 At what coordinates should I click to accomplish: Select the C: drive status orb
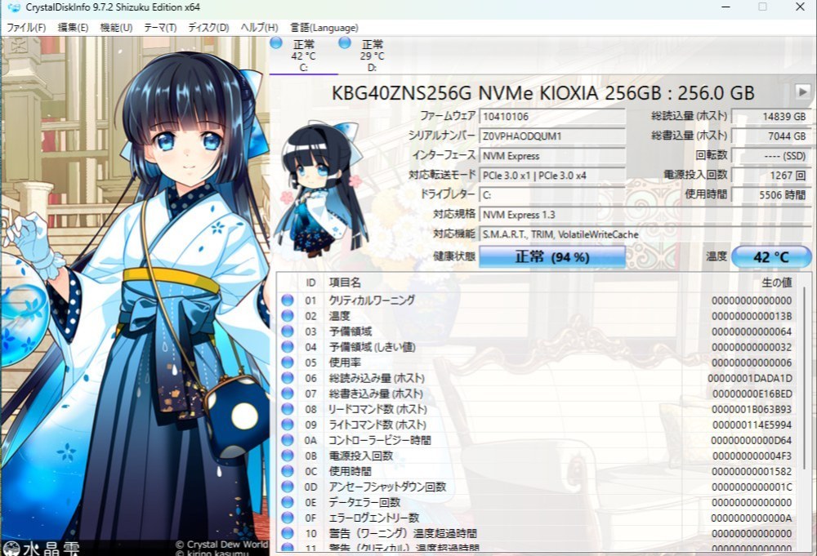[276, 42]
